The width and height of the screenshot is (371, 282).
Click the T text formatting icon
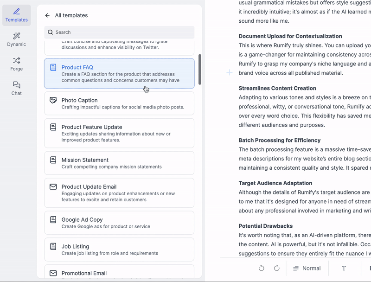point(344,268)
